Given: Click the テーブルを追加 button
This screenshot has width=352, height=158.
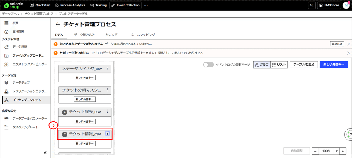Looking at the screenshot, I should tap(304, 65).
